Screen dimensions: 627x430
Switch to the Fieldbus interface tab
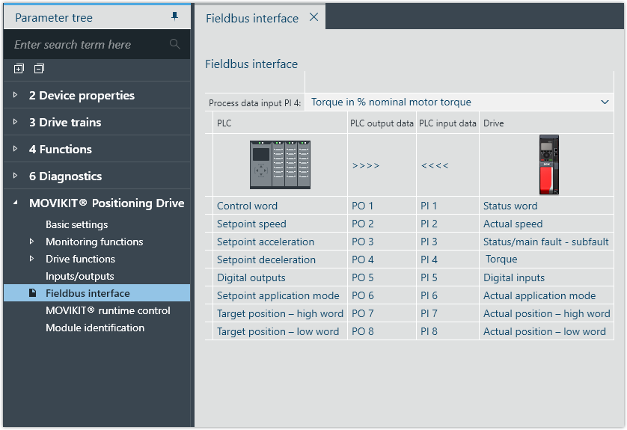[x=252, y=18]
